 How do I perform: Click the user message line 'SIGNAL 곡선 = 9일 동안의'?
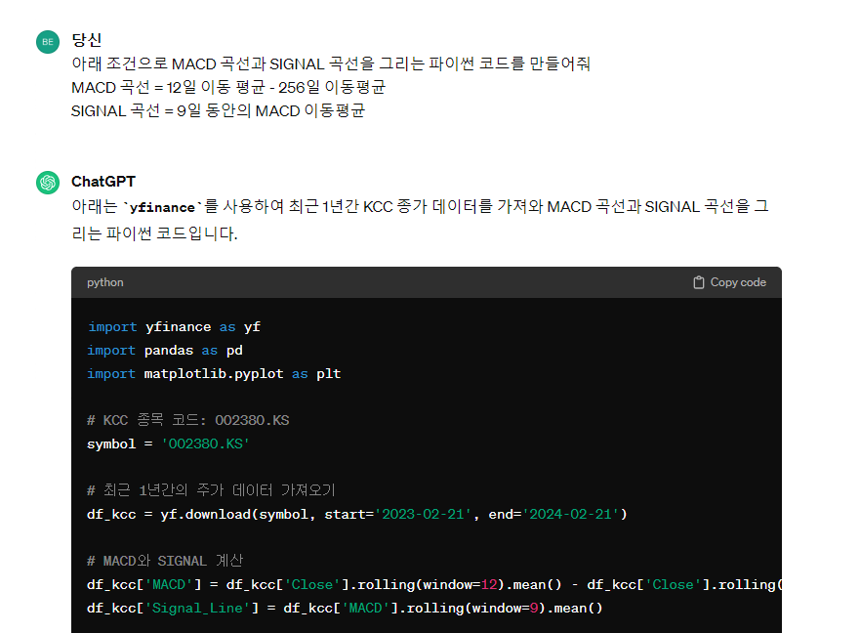click(218, 111)
